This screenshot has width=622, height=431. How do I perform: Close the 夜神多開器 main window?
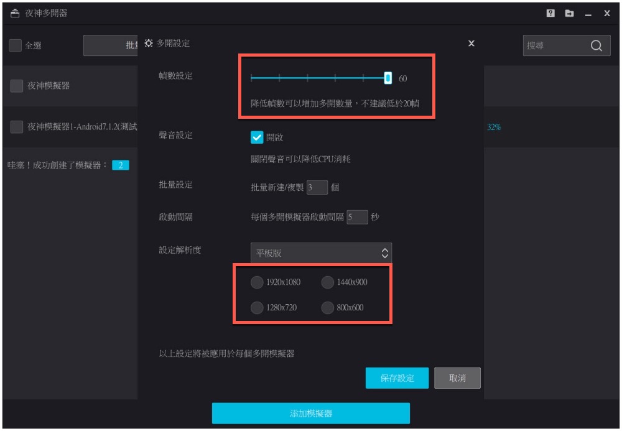pyautogui.click(x=607, y=13)
